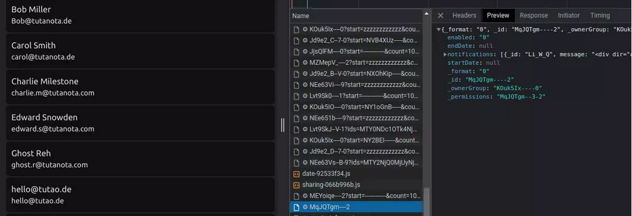Viewport: 632px width, 216px height.
Task: Select the Charlie Milestone contact entry
Action: 140,87
